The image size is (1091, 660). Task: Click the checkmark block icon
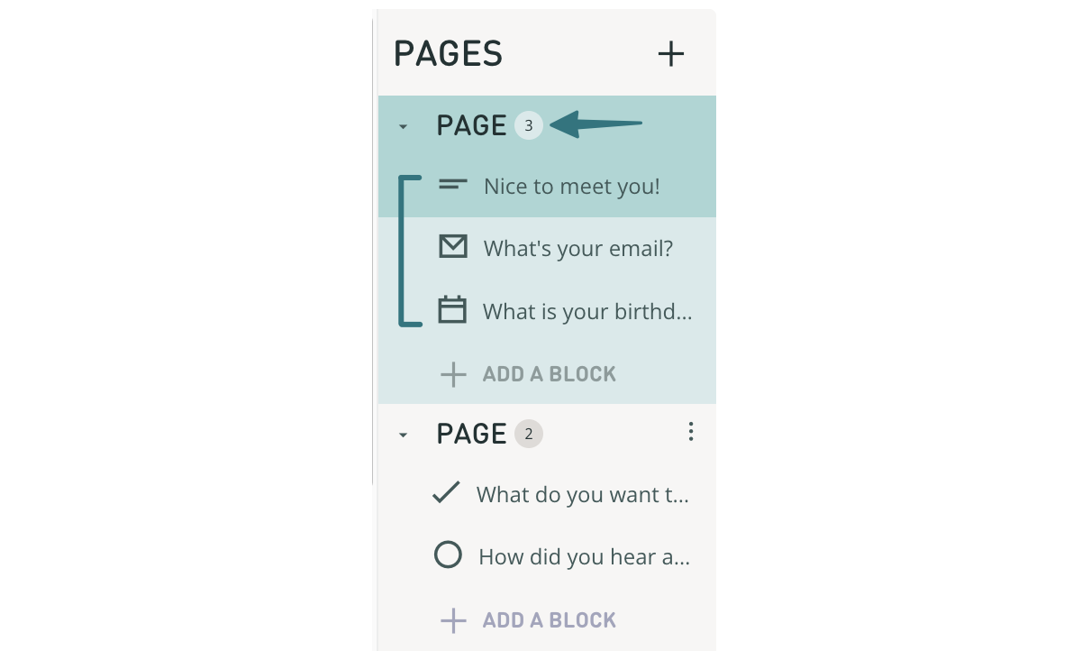[447, 492]
